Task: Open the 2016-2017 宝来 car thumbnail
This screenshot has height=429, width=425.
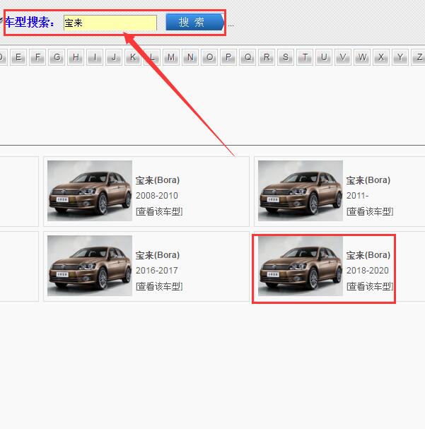Action: pyautogui.click(x=90, y=266)
